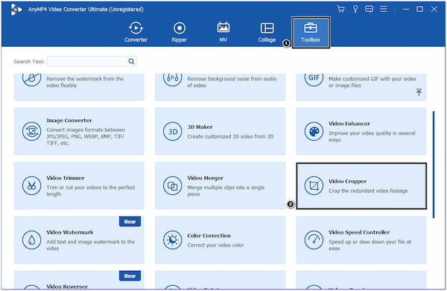The height and width of the screenshot is (291, 447).
Task: Select the Video Watermark droplet icon
Action: pos(31,240)
